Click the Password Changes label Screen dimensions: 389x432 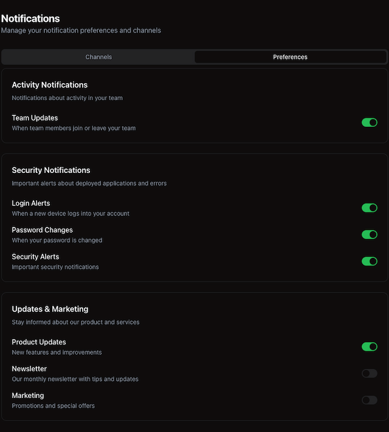point(42,230)
